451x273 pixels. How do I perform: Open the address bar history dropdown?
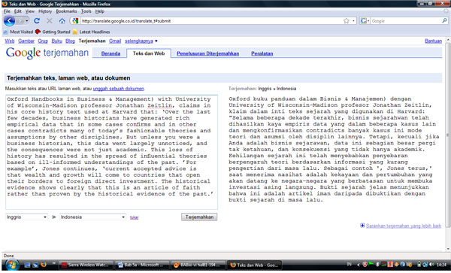tap(353, 21)
